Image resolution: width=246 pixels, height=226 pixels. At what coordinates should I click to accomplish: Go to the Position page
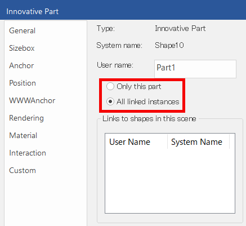pos(23,83)
